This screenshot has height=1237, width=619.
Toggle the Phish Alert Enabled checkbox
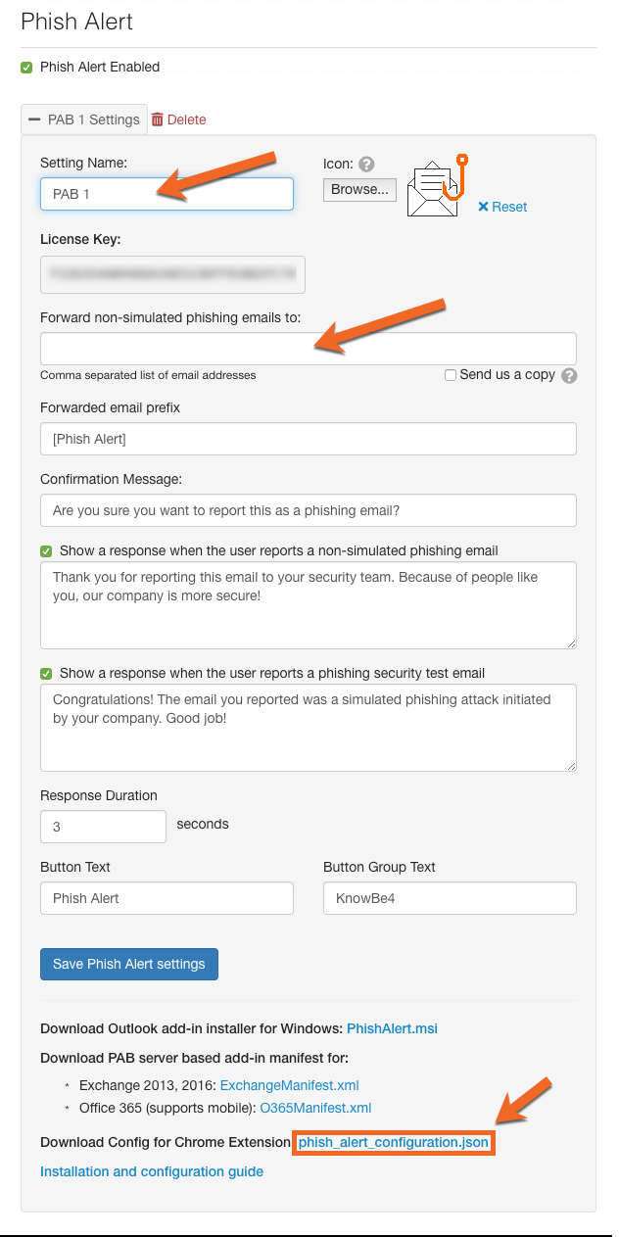[26, 68]
